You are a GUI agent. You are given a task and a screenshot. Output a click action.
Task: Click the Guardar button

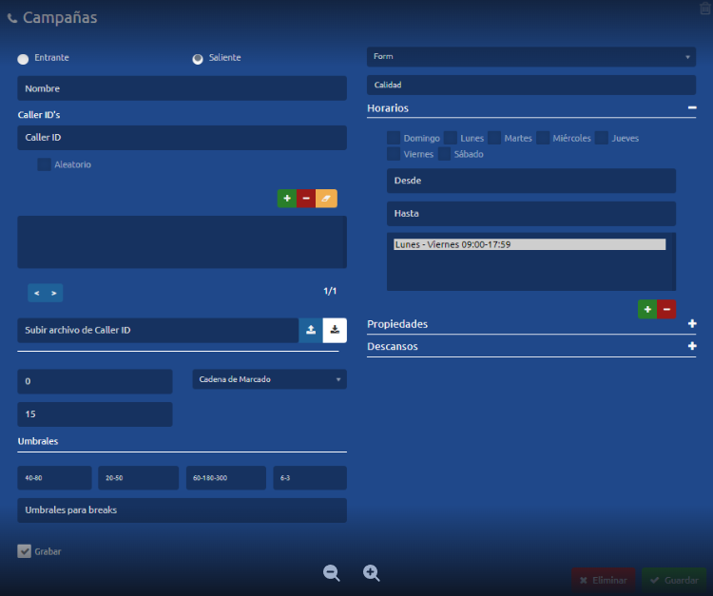pyautogui.click(x=673, y=580)
